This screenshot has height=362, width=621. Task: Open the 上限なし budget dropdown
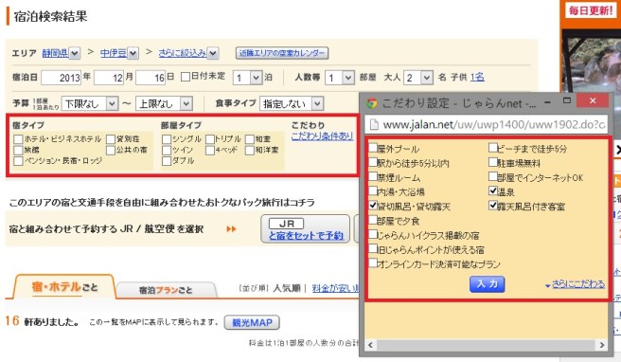pyautogui.click(x=164, y=104)
